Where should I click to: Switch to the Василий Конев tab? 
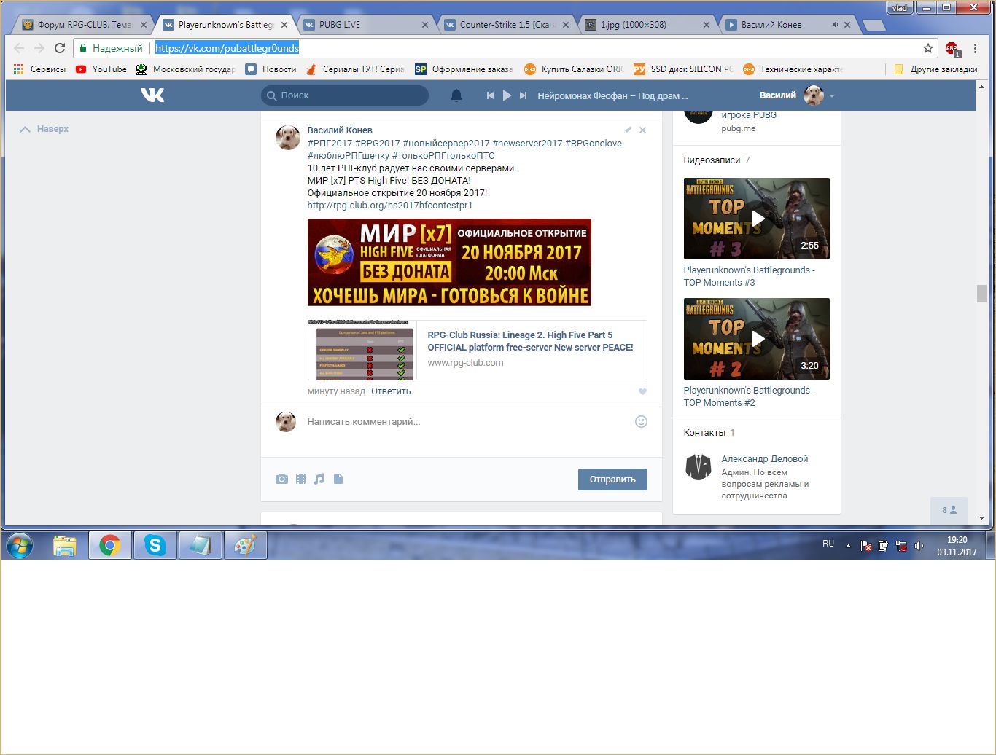click(x=787, y=25)
